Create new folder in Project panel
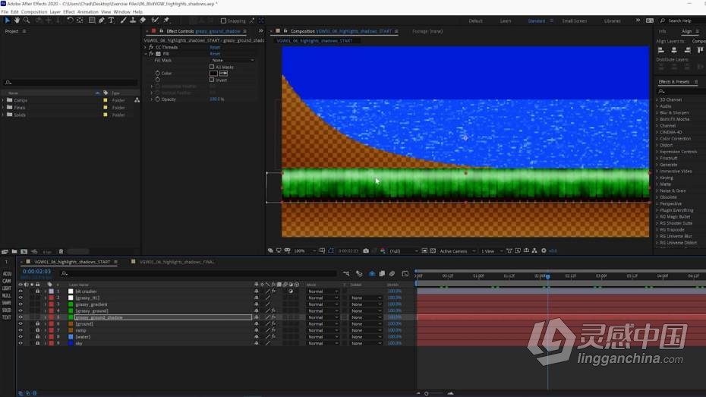The width and height of the screenshot is (706, 397). coord(14,251)
